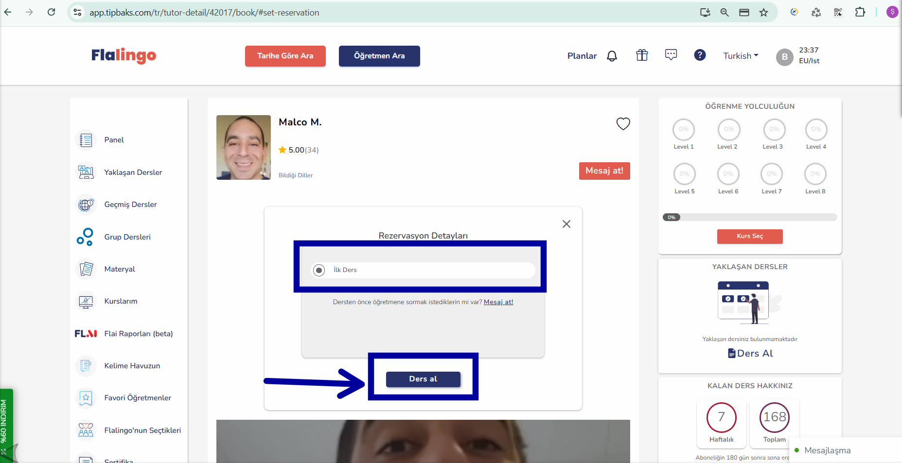Image resolution: width=902 pixels, height=463 pixels.
Task: Click Malco M. profile photo
Action: click(x=244, y=147)
